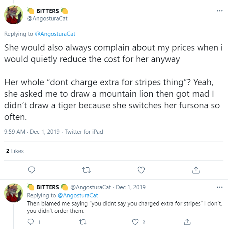Open @AngosturaCat link in second tweet's Replying to
Viewport: 228px width, 229px height.
(x=78, y=195)
